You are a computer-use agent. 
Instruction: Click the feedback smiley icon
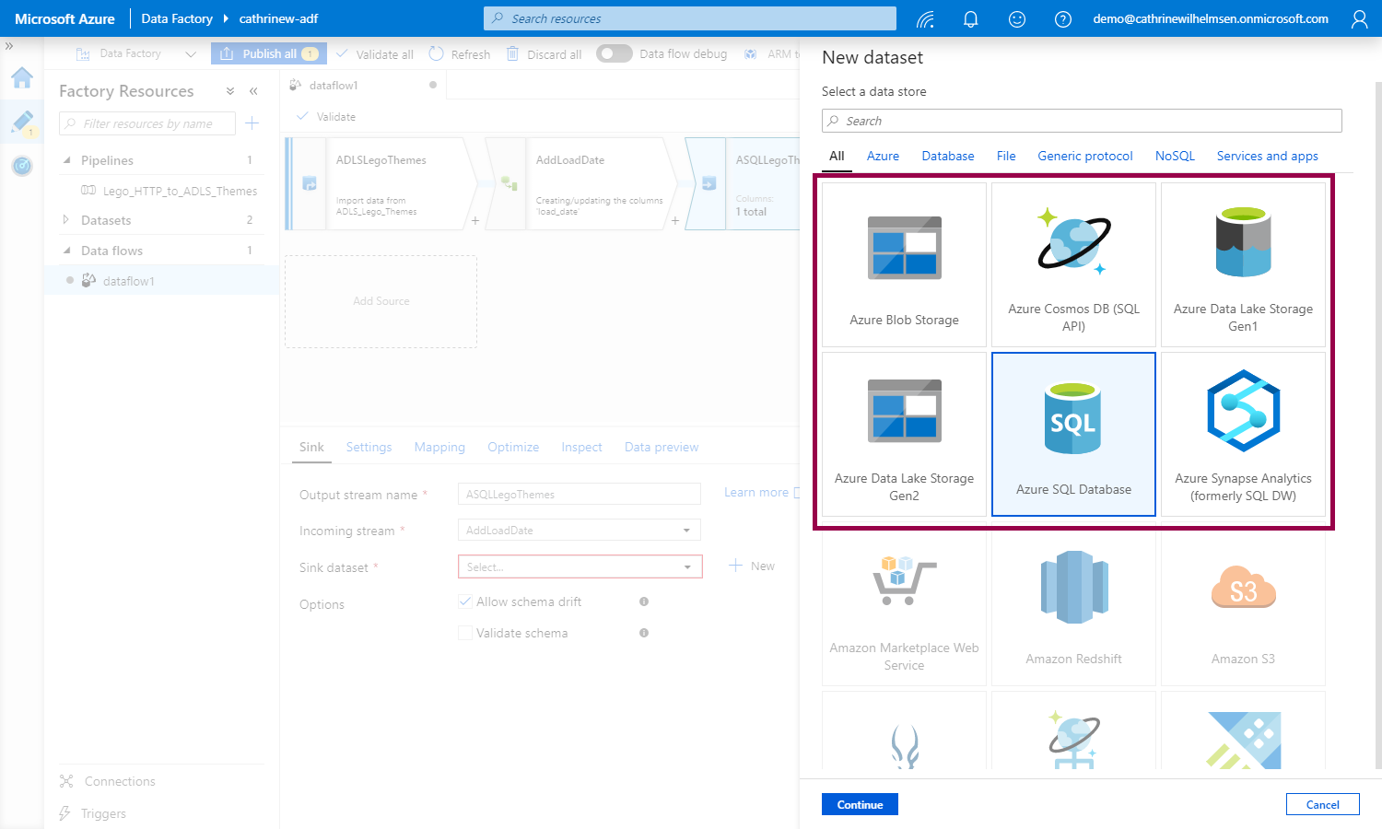pyautogui.click(x=1017, y=19)
